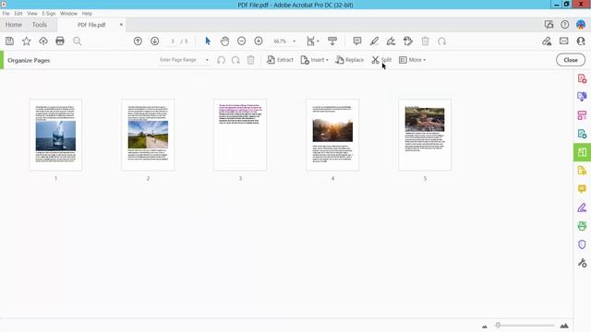
Task: Click the scrolling mode icon
Action: (x=332, y=41)
